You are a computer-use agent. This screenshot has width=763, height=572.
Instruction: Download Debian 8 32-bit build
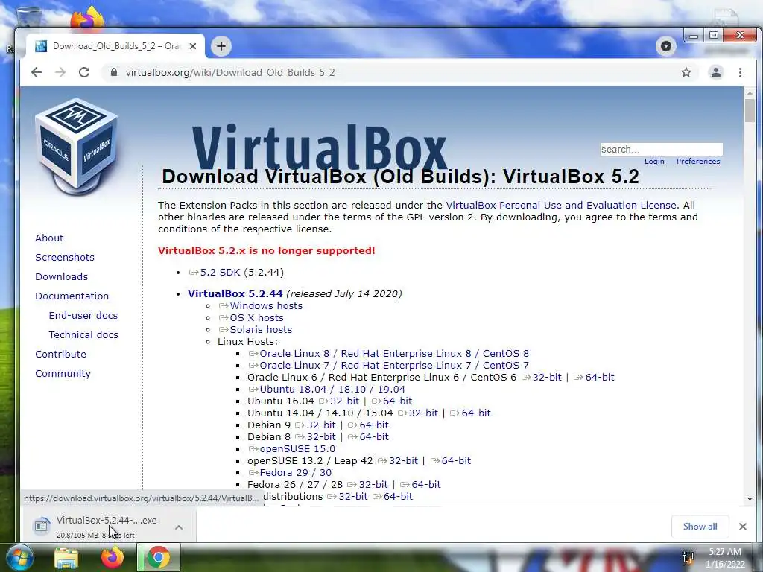point(316,436)
